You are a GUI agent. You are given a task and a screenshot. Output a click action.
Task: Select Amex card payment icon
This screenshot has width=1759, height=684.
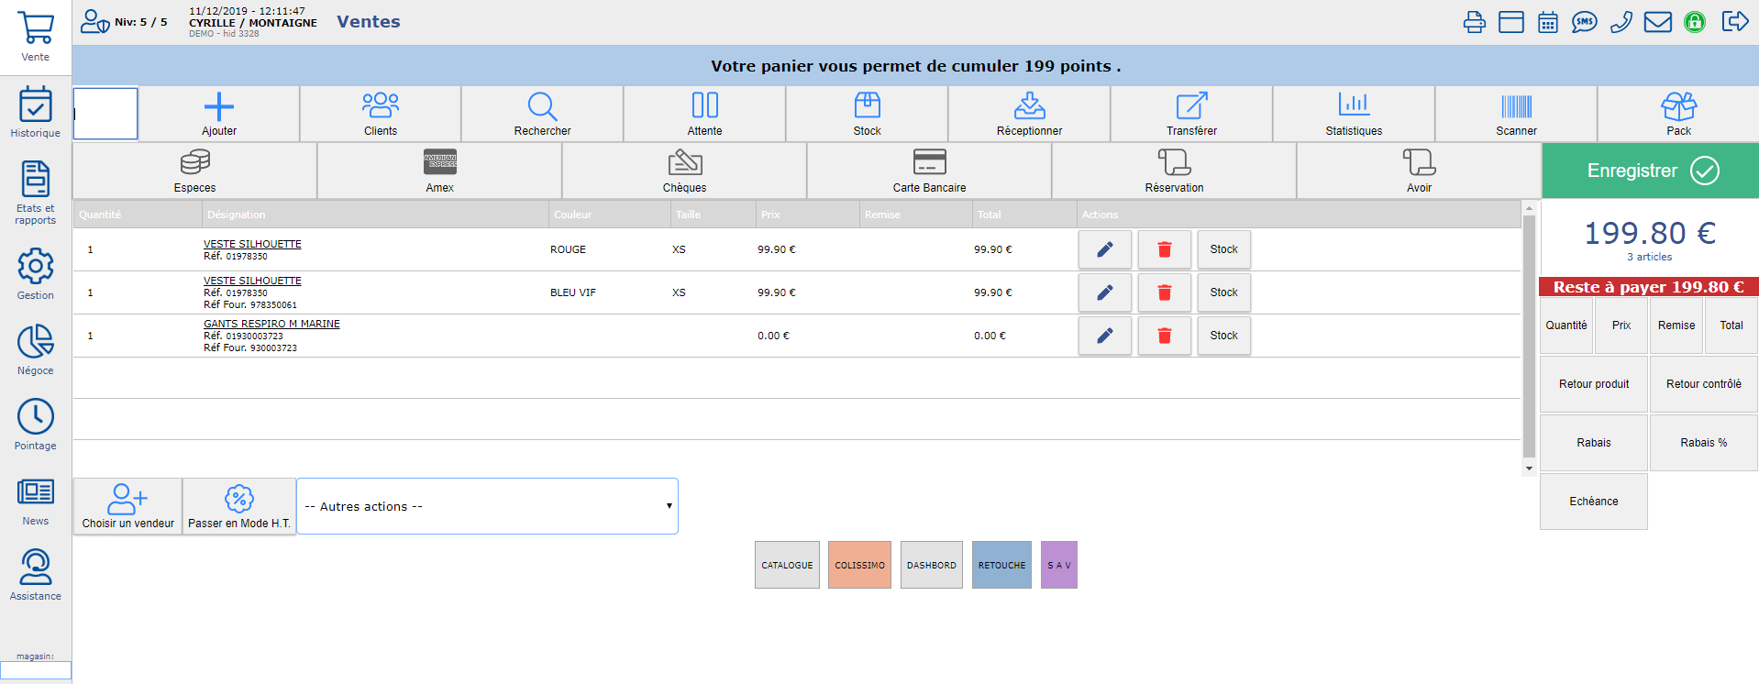[439, 162]
